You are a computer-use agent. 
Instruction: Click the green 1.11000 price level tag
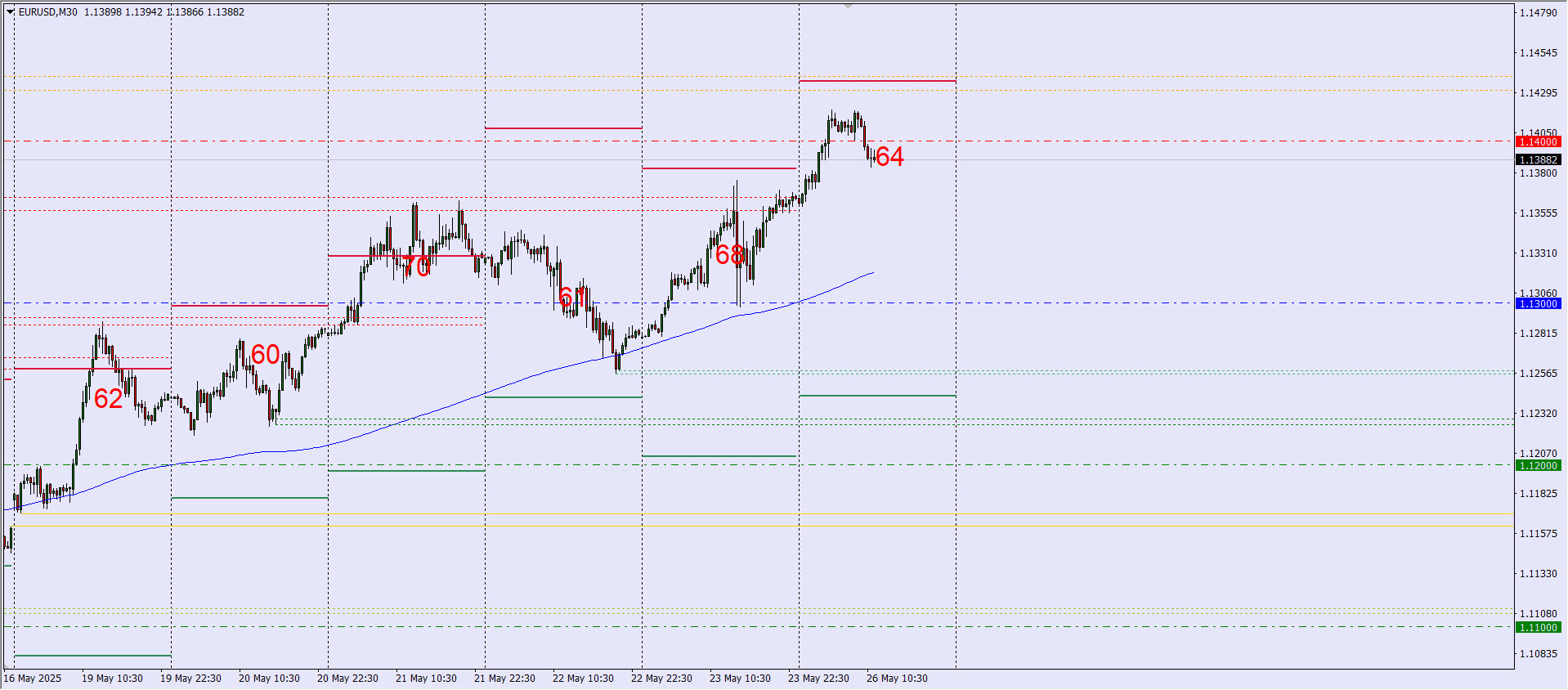1539,628
